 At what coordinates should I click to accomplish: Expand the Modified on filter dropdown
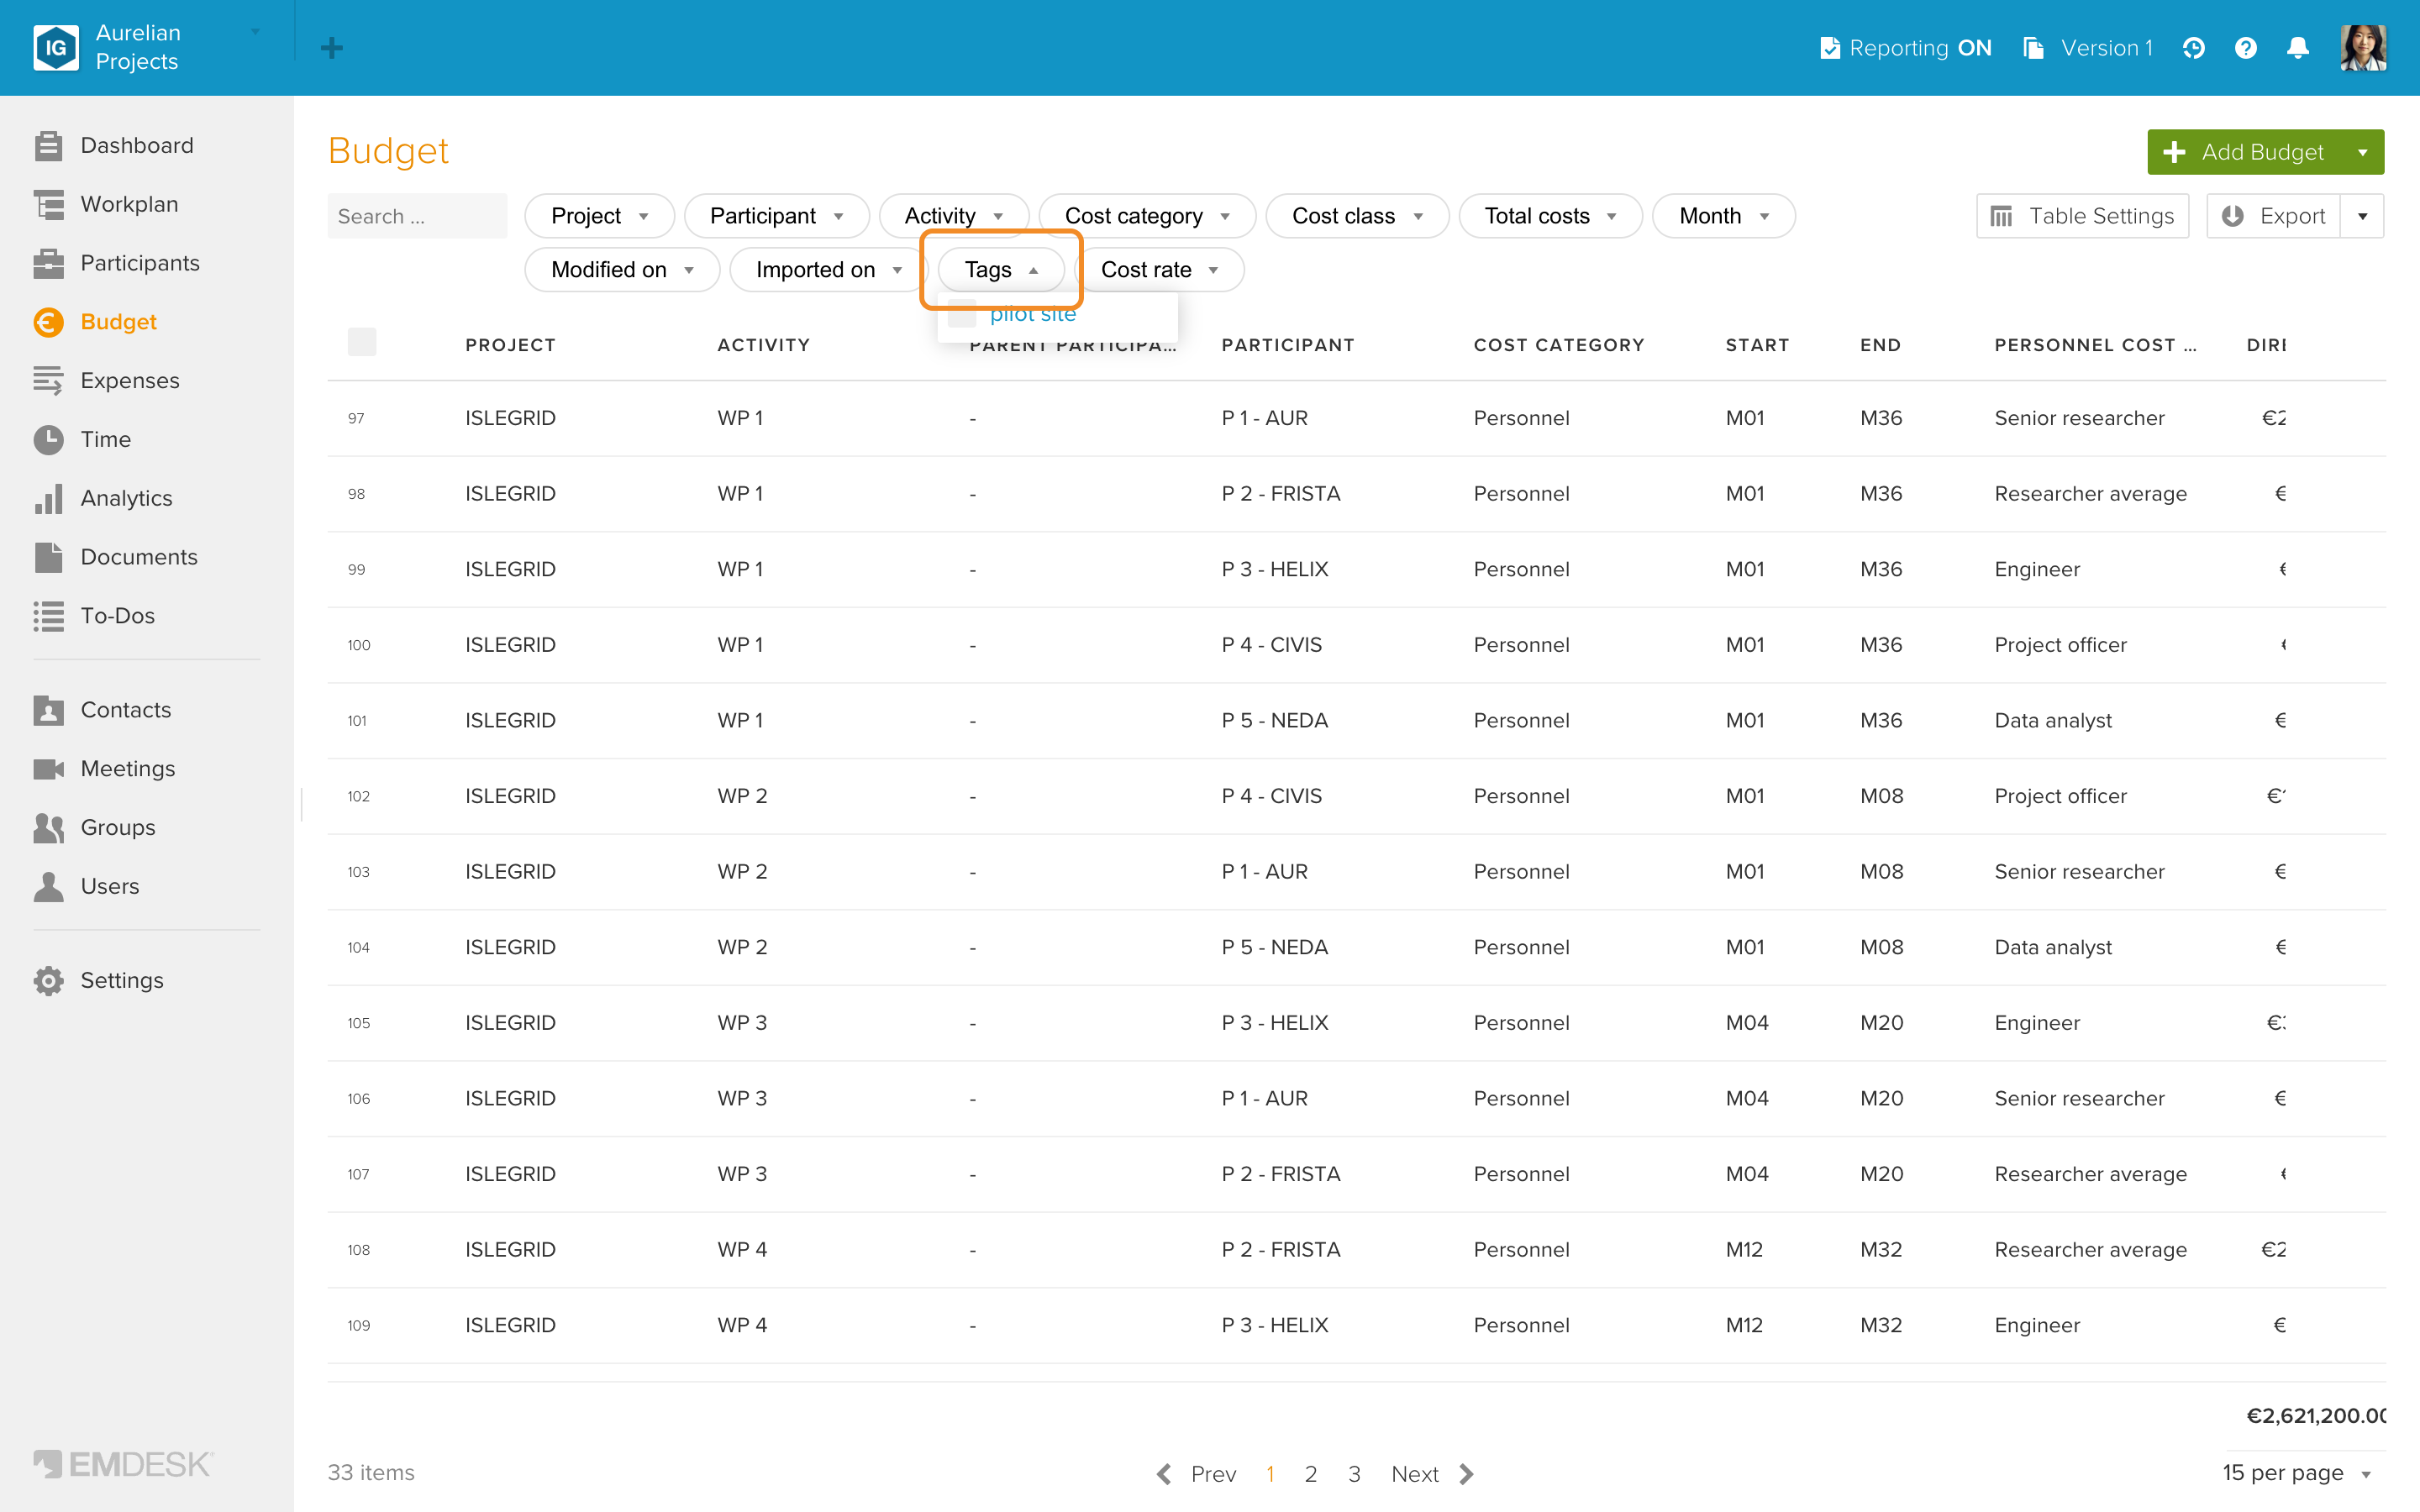[x=622, y=270]
